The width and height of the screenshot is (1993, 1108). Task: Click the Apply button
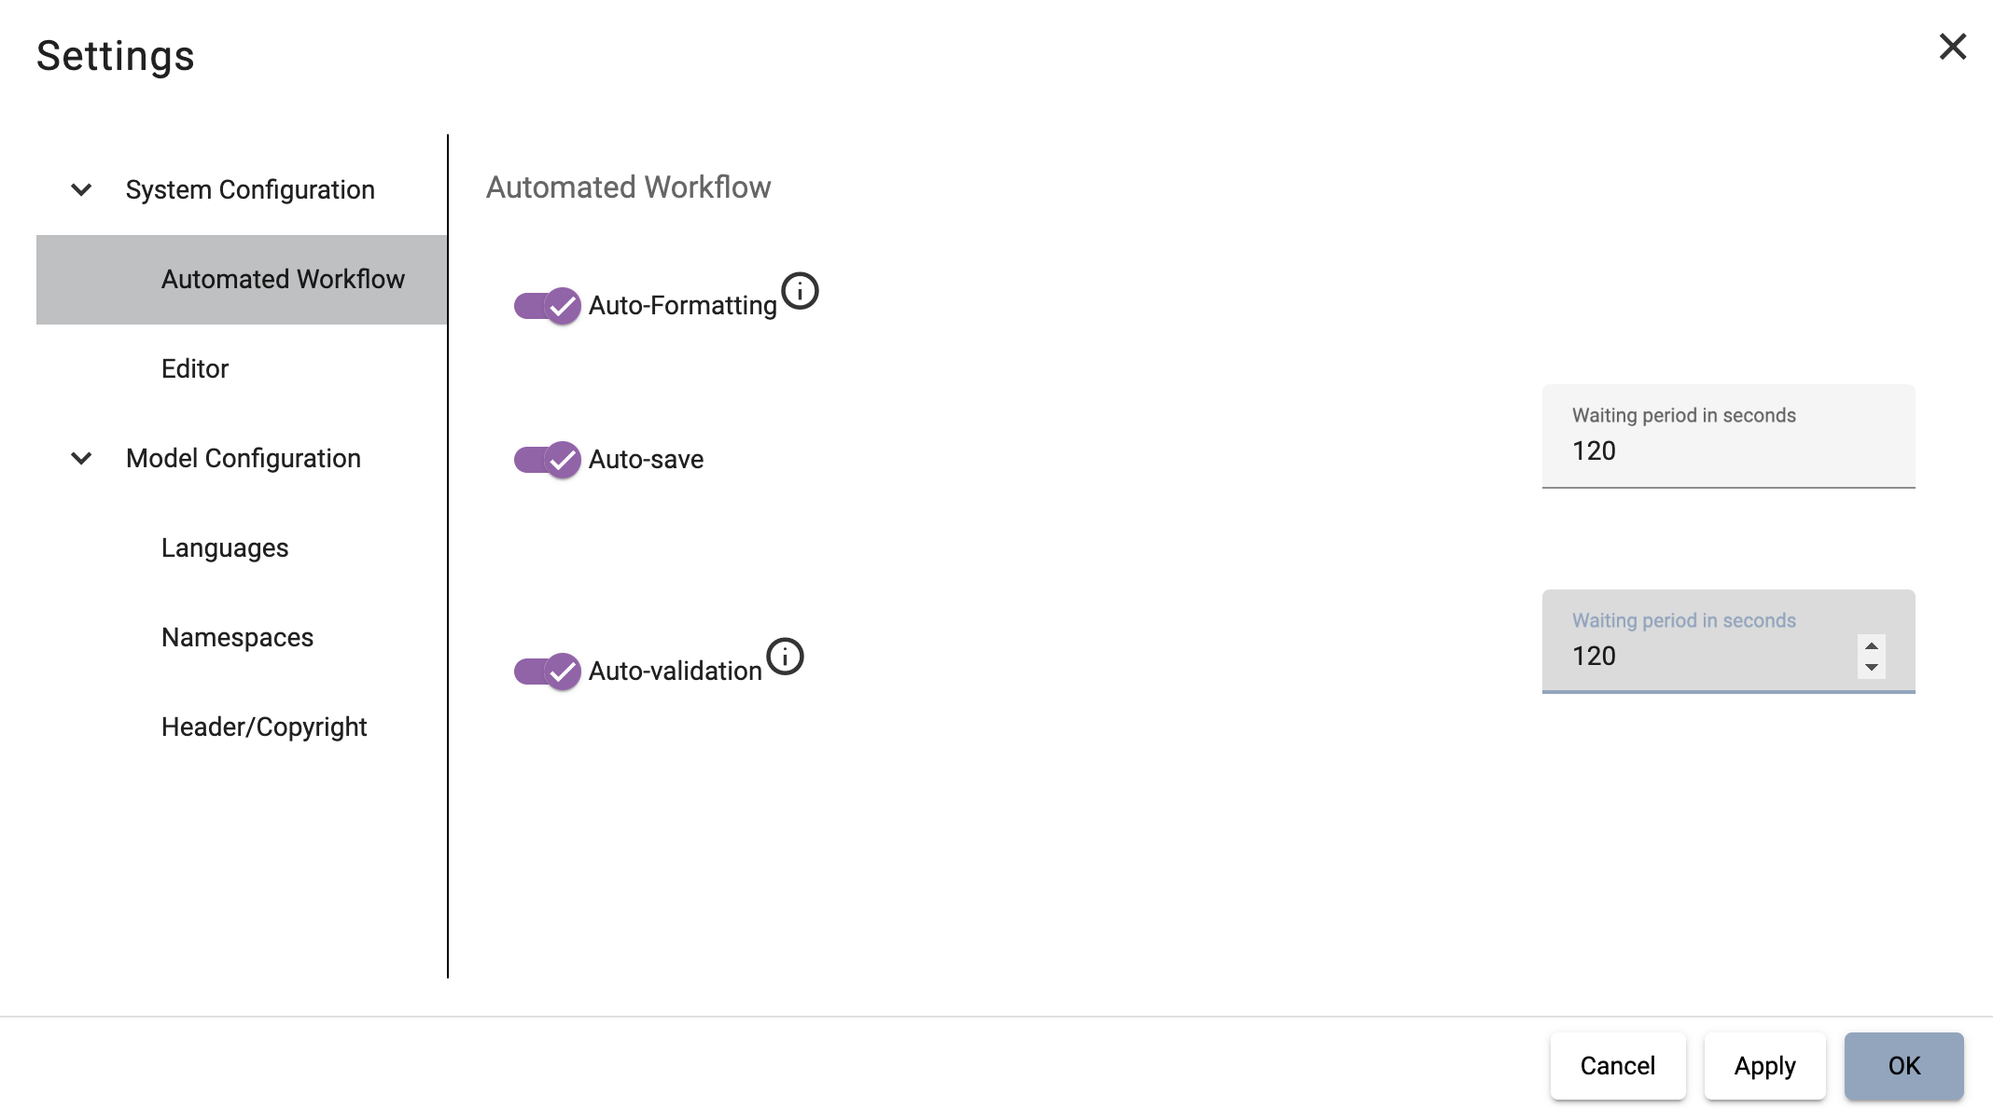coord(1765,1064)
